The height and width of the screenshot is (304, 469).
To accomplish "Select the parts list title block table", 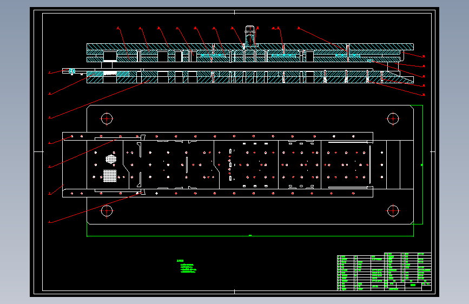I will click(x=384, y=272).
